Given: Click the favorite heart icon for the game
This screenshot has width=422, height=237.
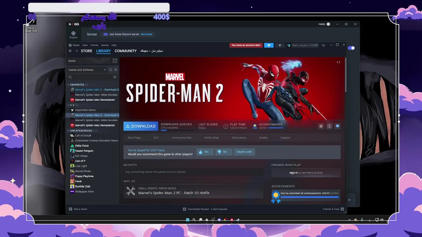Looking at the screenshot, I should coord(337,126).
